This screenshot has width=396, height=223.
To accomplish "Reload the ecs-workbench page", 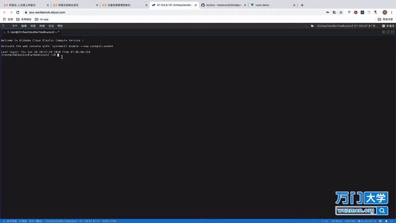I will [18, 12].
